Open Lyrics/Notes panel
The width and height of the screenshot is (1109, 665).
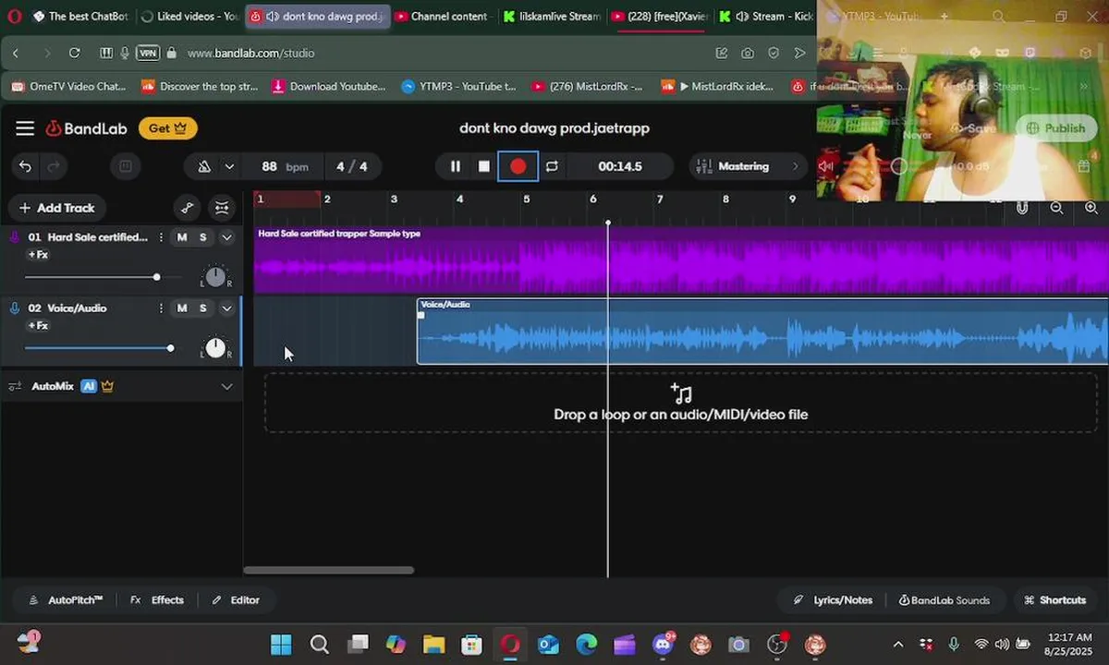coord(833,600)
